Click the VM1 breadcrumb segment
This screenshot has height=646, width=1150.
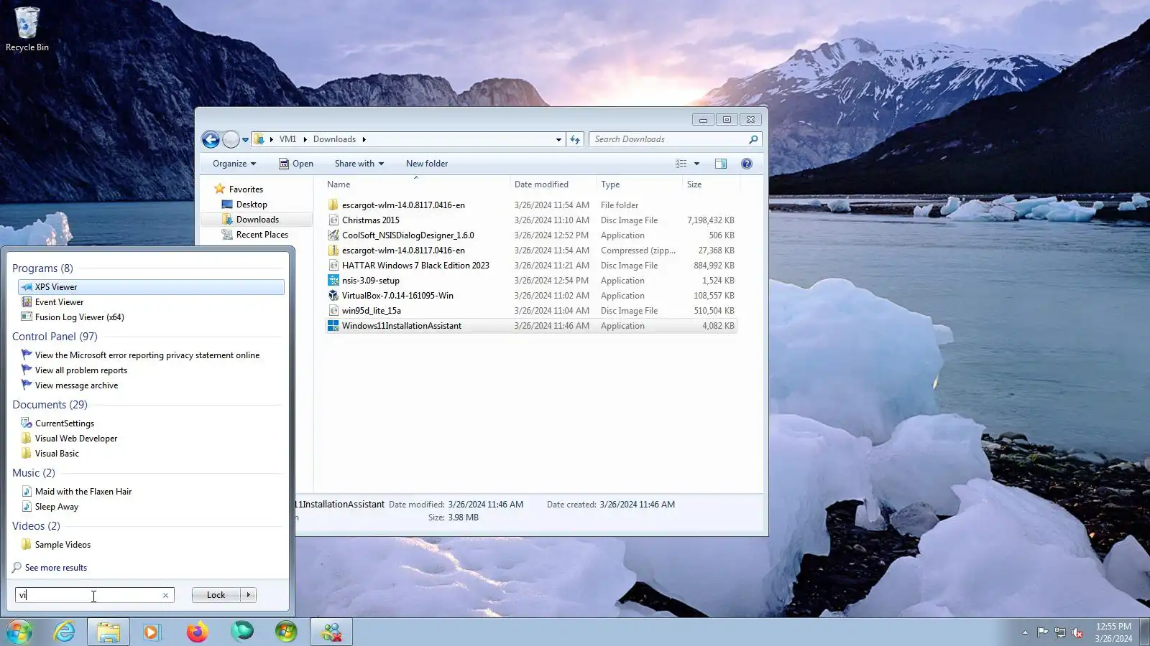click(x=287, y=139)
